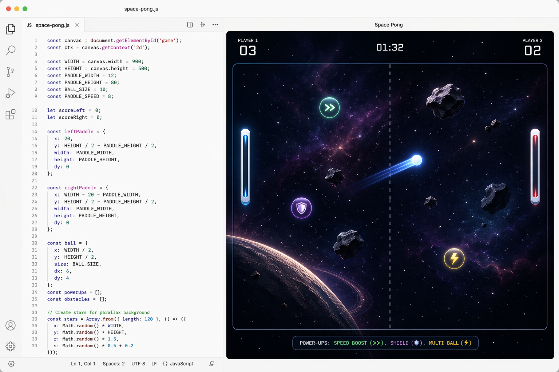The image size is (559, 372).
Task: Open Settings via the gear icon
Action: point(11,346)
